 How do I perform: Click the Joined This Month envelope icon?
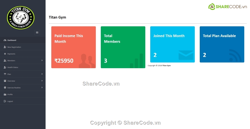click(186, 55)
